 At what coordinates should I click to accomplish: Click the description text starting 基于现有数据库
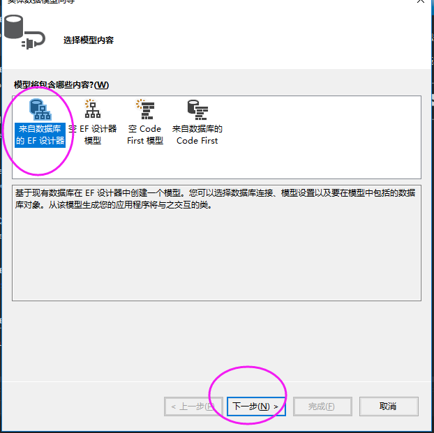tap(215, 199)
